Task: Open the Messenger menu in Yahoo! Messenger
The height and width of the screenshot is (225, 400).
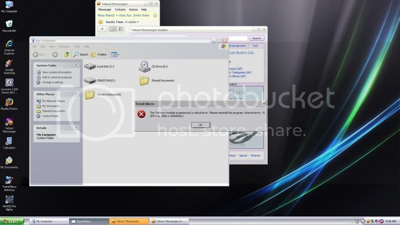Action: pyautogui.click(x=104, y=9)
